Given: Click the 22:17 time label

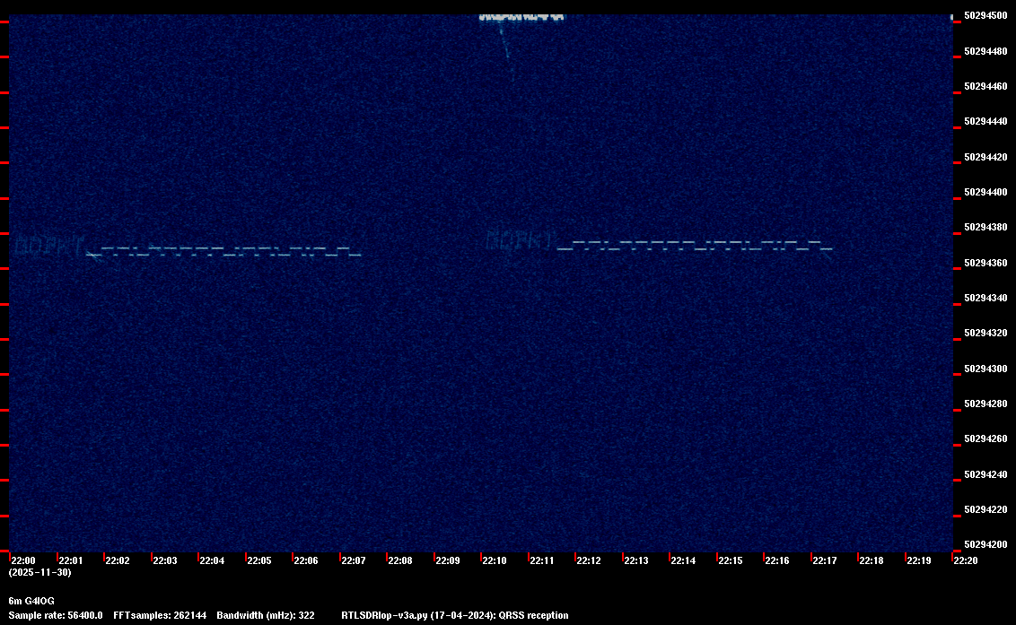Looking at the screenshot, I should [825, 560].
